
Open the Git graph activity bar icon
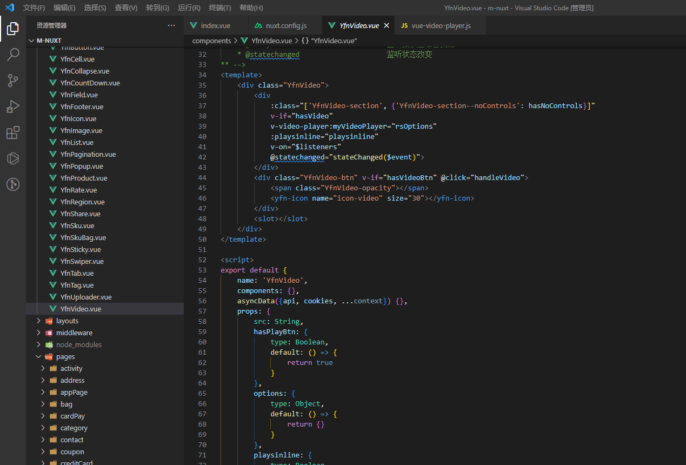13,184
